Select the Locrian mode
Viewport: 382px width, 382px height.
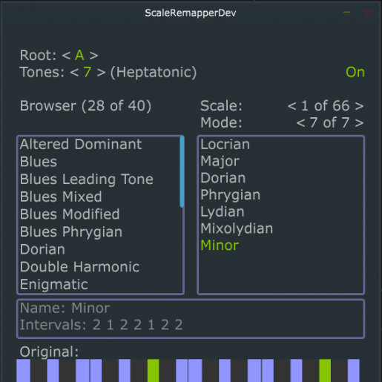[x=225, y=144]
